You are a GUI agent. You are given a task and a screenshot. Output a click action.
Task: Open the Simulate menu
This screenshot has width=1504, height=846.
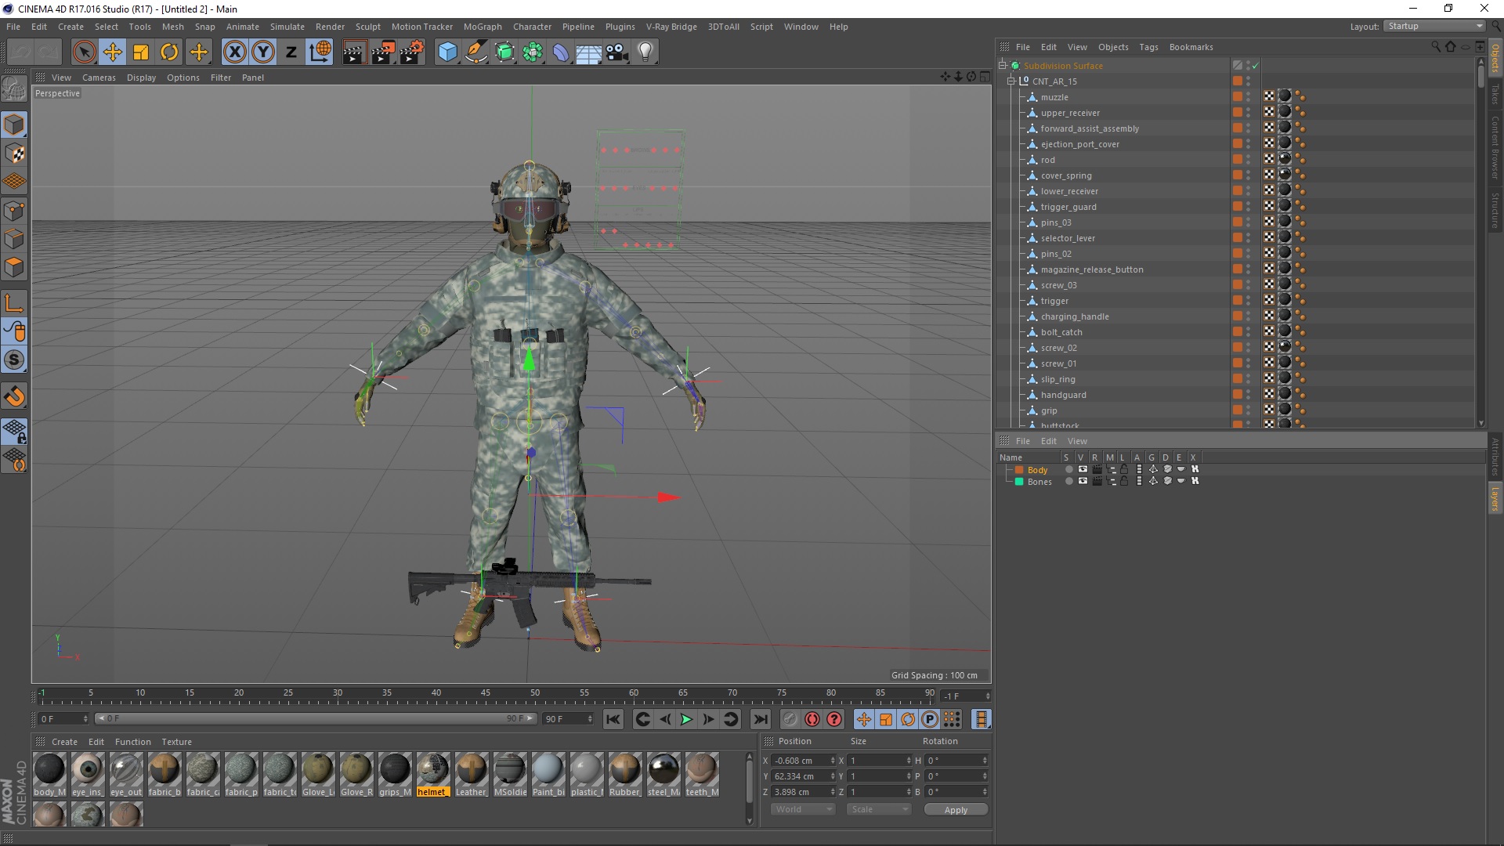coord(287,27)
